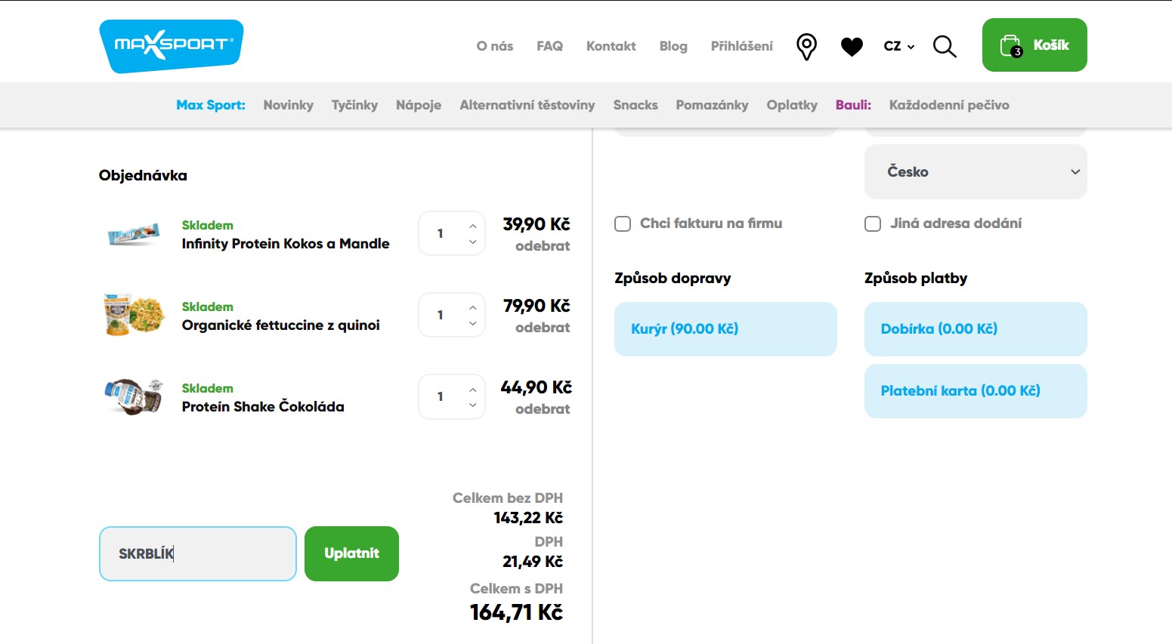This screenshot has width=1172, height=644.
Task: Visit the Blog link
Action: [673, 46]
